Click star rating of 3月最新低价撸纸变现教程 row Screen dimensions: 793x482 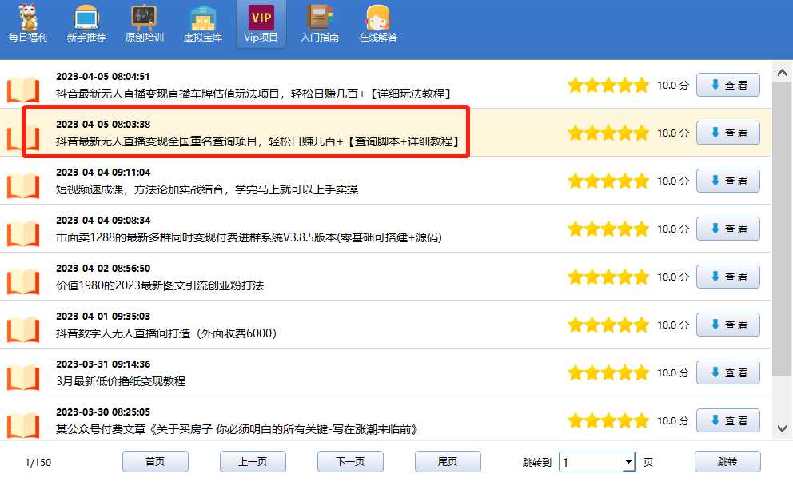coord(608,372)
